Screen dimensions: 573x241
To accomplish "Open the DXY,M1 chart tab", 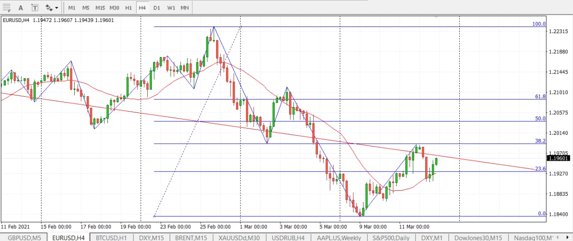I will point(432,237).
